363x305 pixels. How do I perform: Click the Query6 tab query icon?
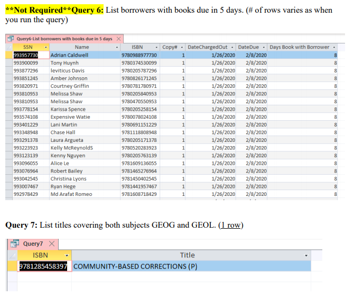tap(11, 39)
